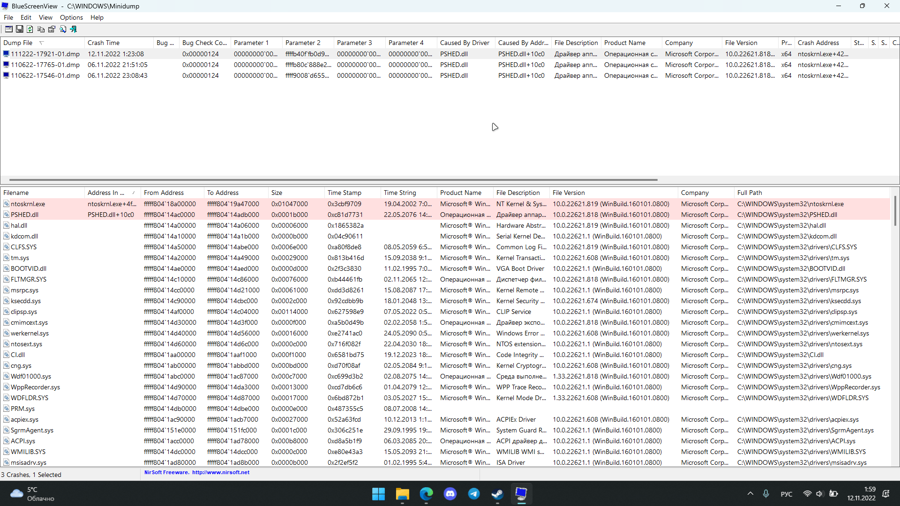Open Steam from the taskbar
Screen dimensions: 900x506
pos(497,494)
